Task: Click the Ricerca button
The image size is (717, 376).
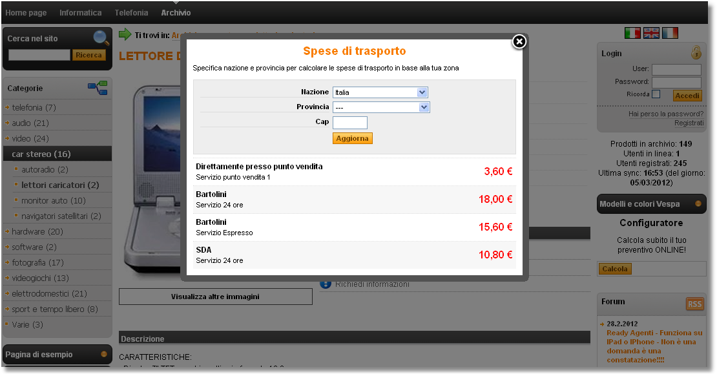Action: pyautogui.click(x=88, y=55)
